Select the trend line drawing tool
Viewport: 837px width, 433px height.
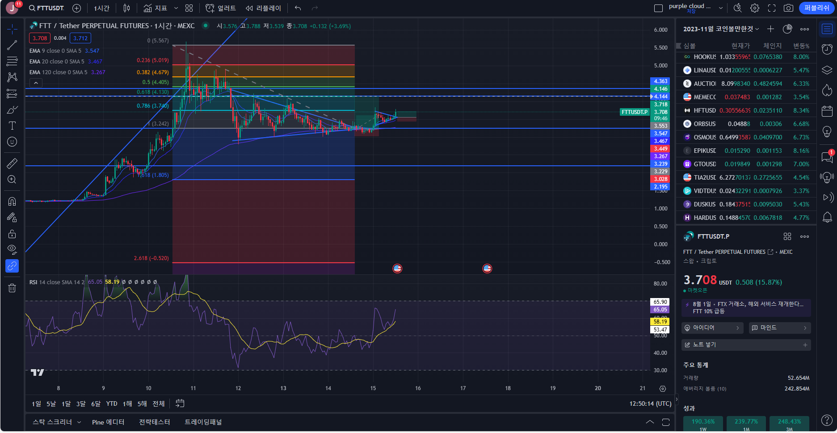tap(12, 45)
